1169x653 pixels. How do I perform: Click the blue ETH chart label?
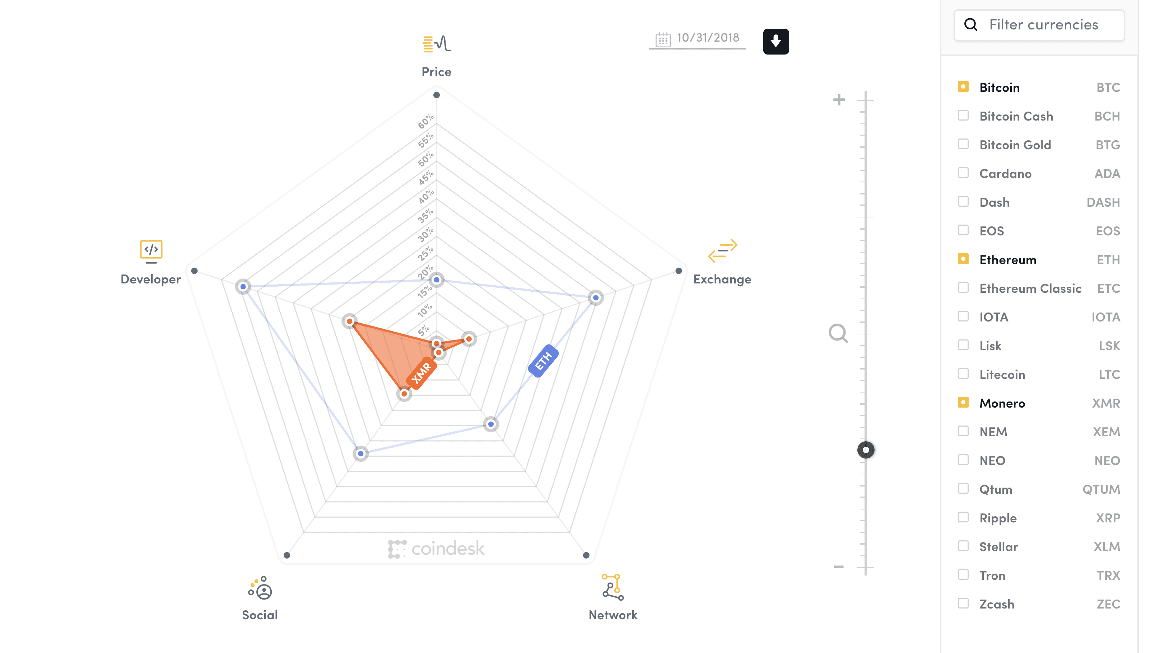click(543, 361)
